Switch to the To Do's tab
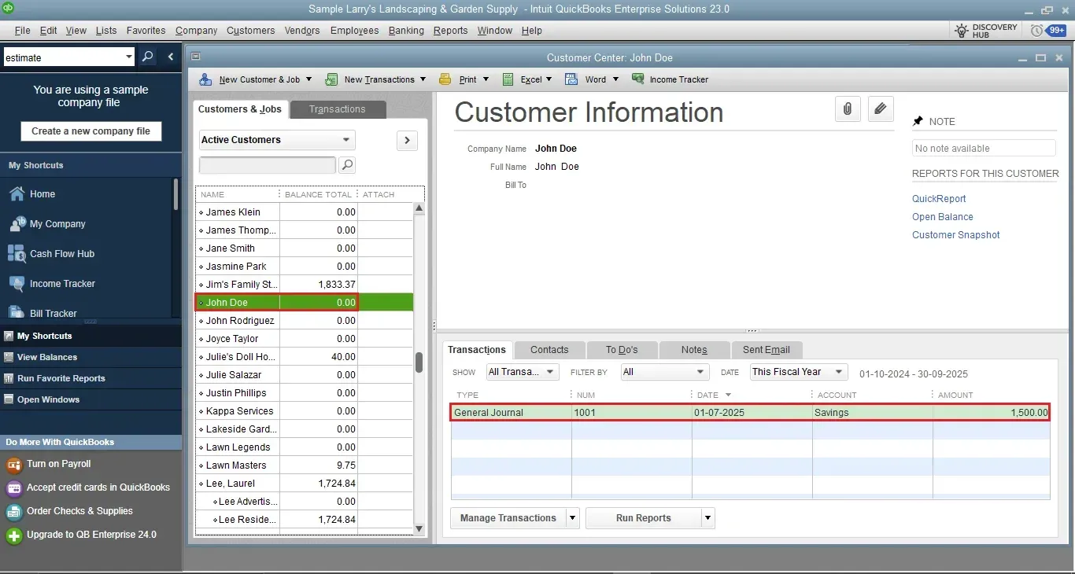The width and height of the screenshot is (1075, 574). 622,350
